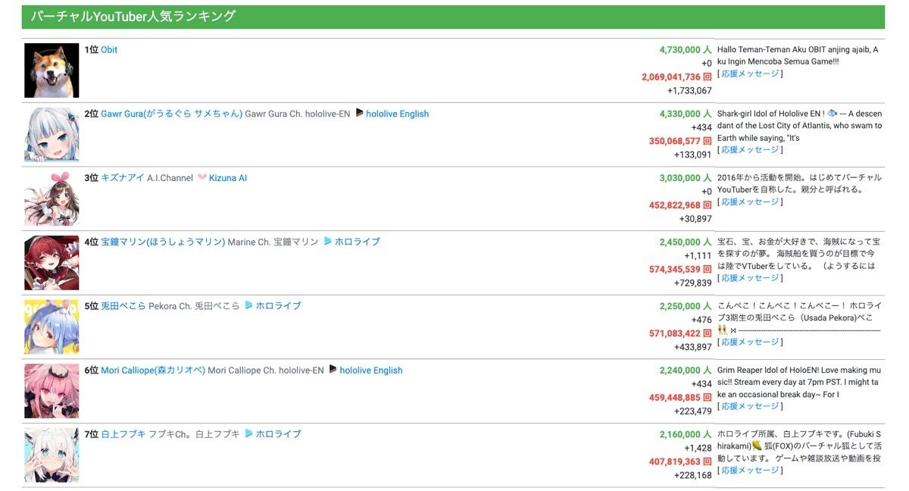Viewport: 909px width, 491px height.
Task: Open the 白上フブキ name link
Action: pos(123,434)
